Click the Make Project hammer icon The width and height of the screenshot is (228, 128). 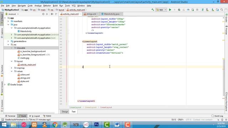pyautogui.click(x=153, y=10)
